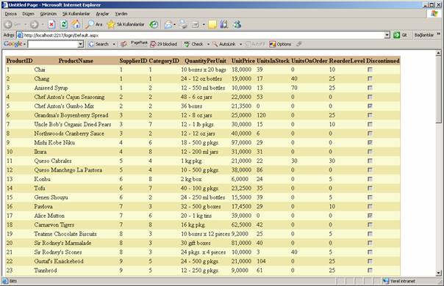Viewport: 444px width, 286px height.
Task: Expand the Mail icon dropdown arrow
Action: [174, 25]
